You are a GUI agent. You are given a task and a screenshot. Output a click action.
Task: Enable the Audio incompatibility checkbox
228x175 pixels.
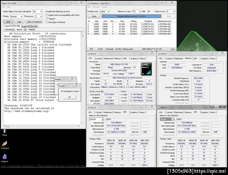point(47,15)
